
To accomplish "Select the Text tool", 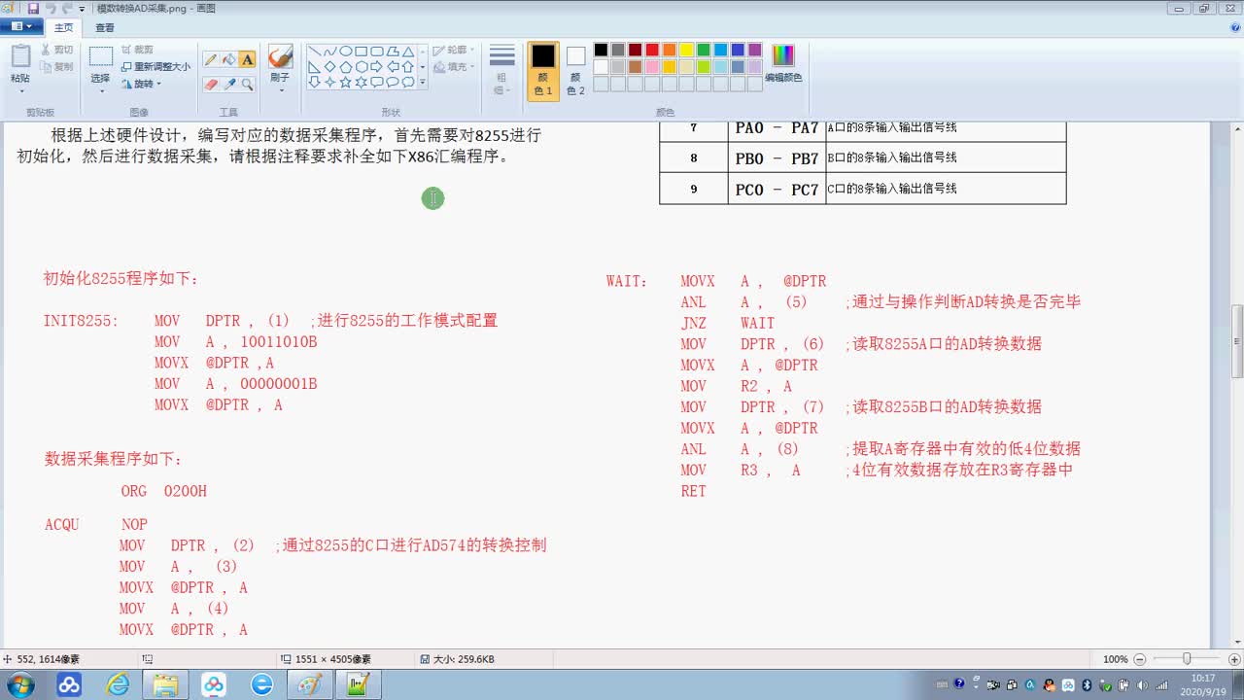I will pyautogui.click(x=248, y=59).
